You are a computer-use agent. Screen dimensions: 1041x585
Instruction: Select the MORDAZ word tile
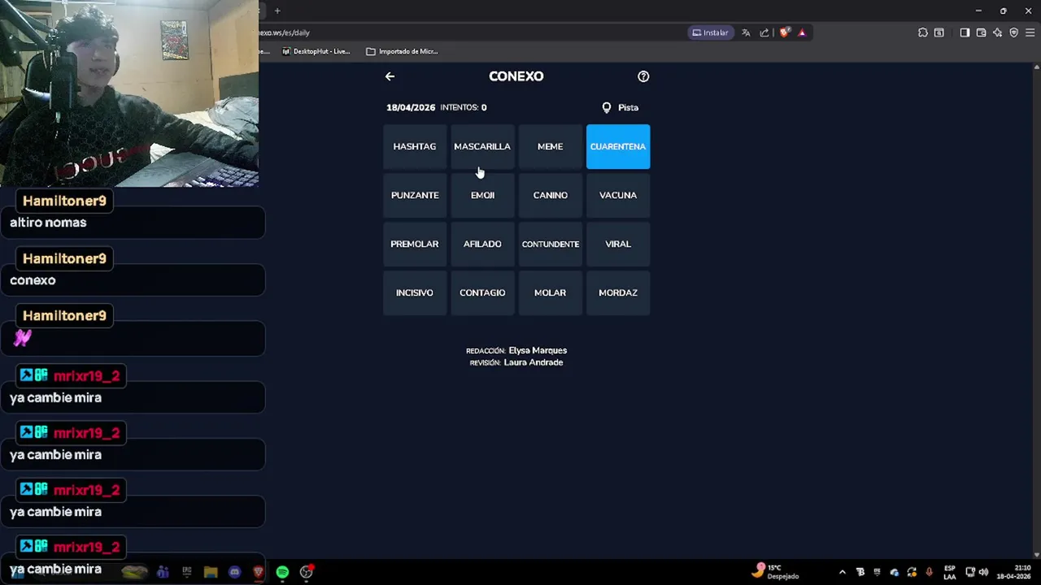point(618,292)
